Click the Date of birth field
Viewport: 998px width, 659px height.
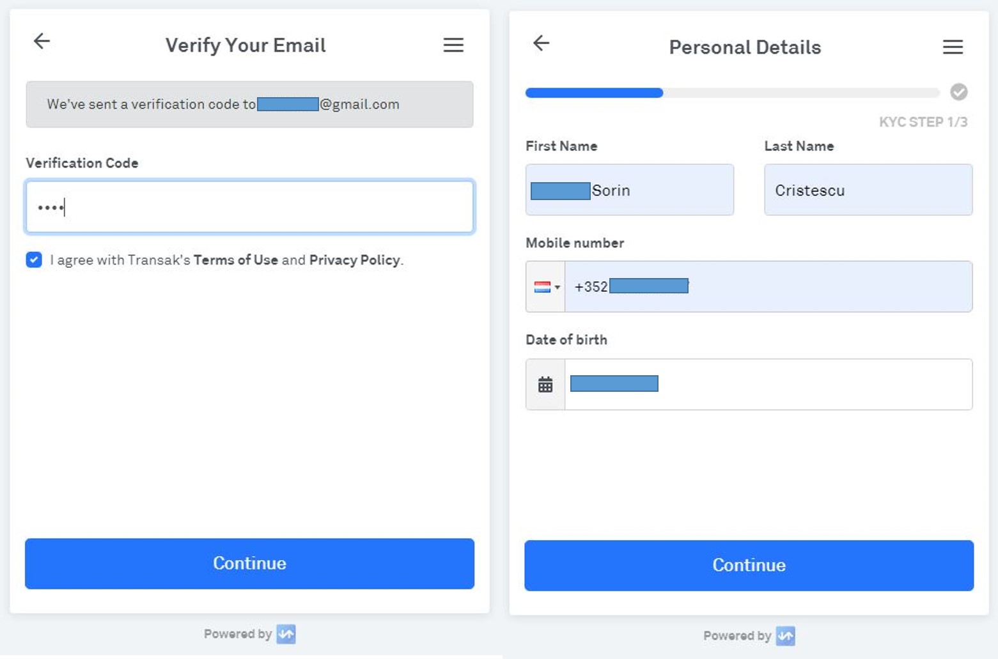(x=768, y=384)
